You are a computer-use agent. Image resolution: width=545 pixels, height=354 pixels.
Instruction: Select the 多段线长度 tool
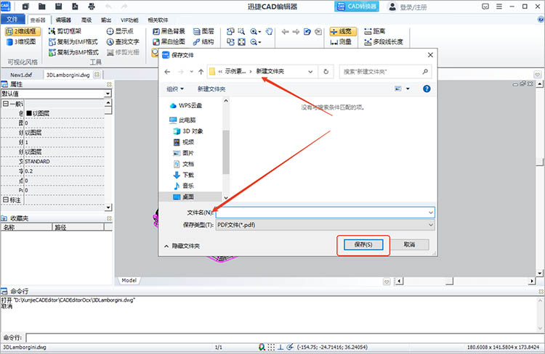(384, 42)
